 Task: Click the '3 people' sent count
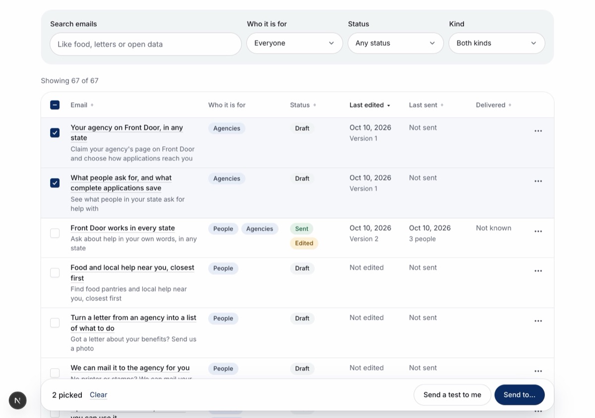(x=422, y=239)
